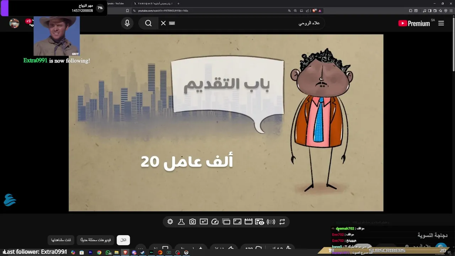Image resolution: width=455 pixels, height=256 pixels.
Task: Click the دجاجة النسوية video title
Action: [x=432, y=235]
